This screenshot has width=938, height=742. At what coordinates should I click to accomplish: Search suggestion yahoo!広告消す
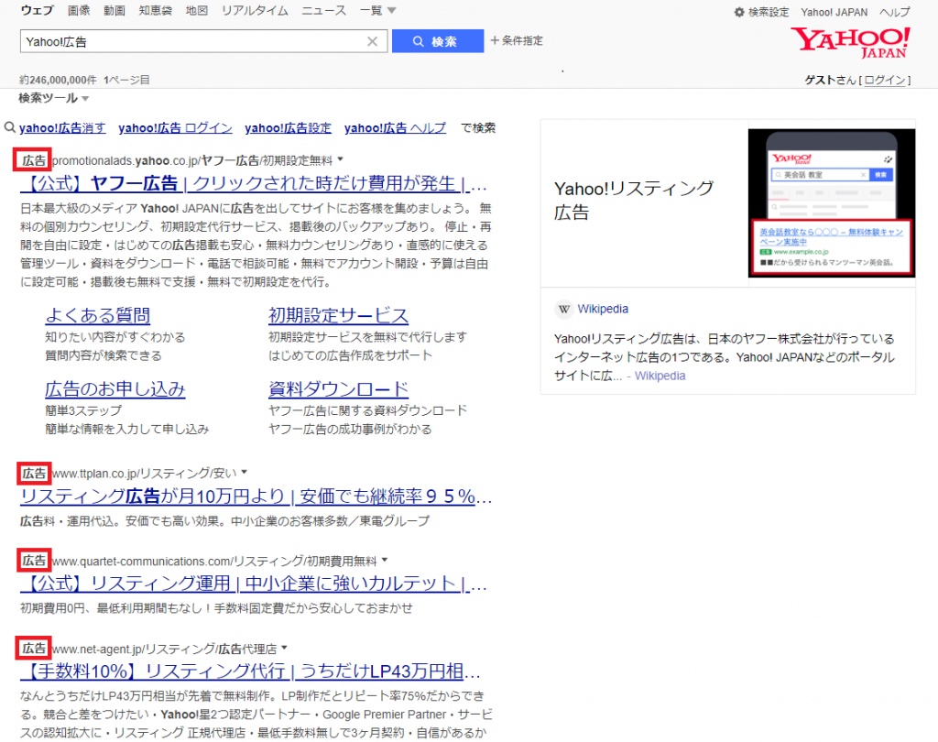tap(62, 127)
